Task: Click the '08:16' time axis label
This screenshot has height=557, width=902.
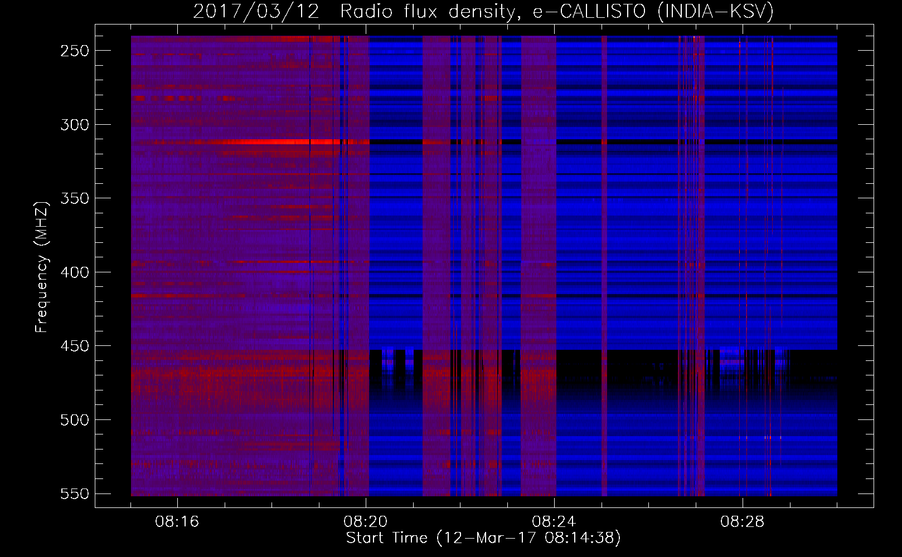Action: pos(177,522)
